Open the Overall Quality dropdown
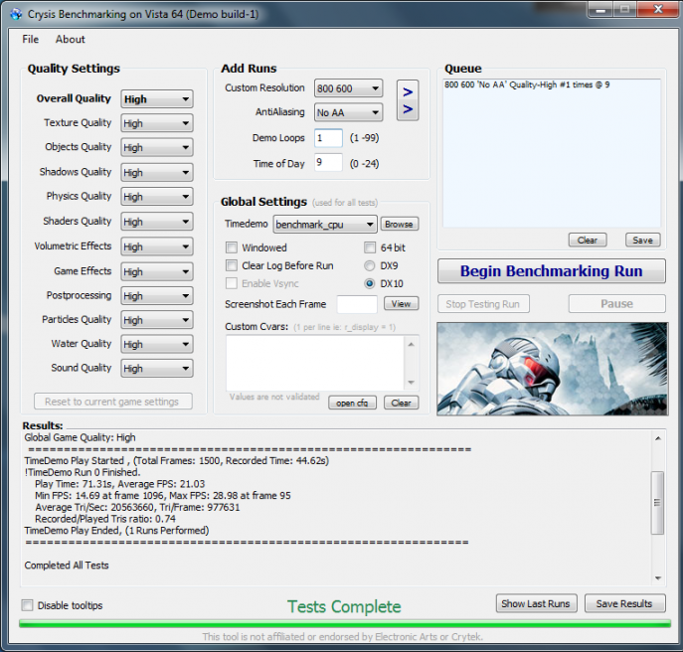The height and width of the screenshot is (652, 683). (157, 98)
